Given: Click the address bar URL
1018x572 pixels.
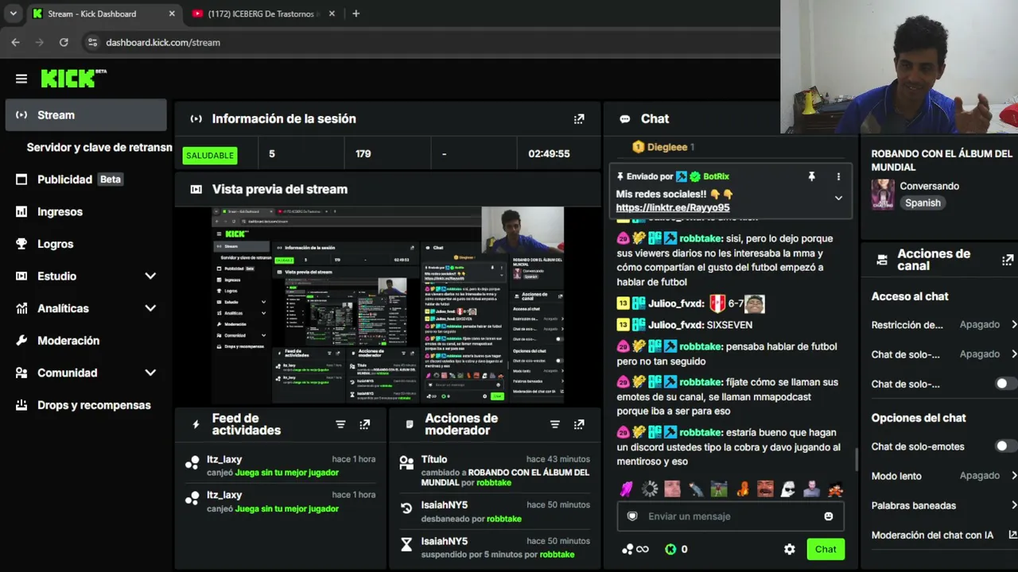Looking at the screenshot, I should [x=163, y=42].
